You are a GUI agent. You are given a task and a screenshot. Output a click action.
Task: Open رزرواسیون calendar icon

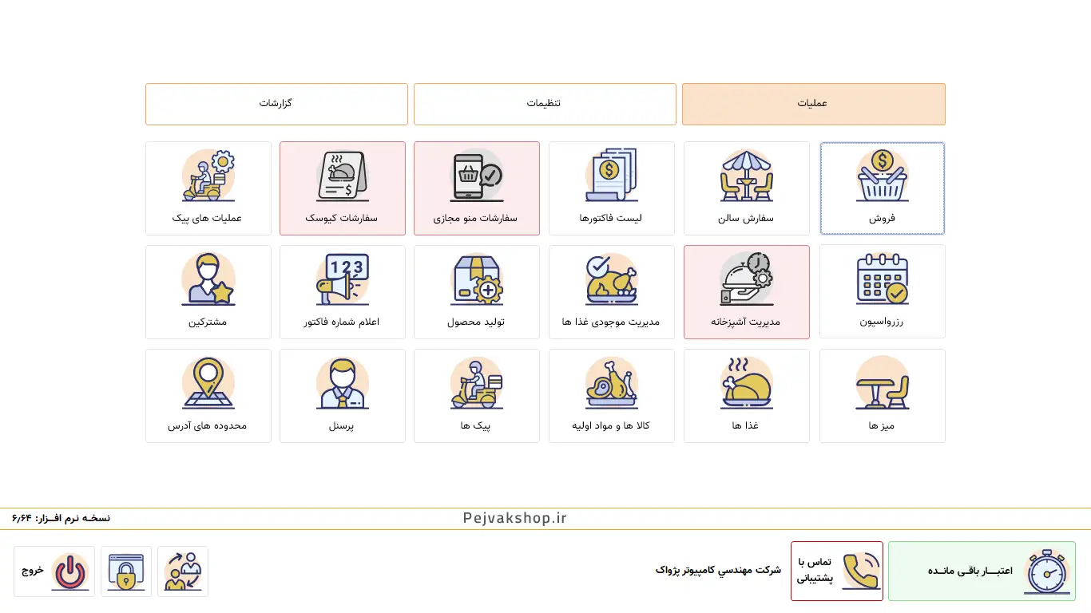tap(882, 280)
